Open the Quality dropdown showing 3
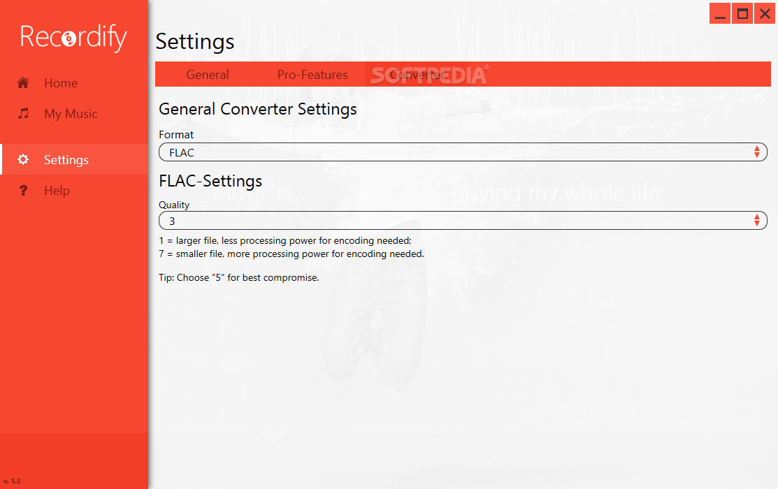 click(x=463, y=221)
